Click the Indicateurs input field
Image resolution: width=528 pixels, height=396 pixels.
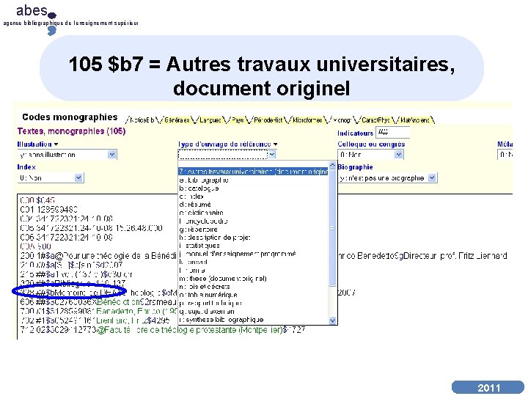392,132
